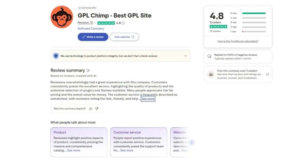The height and width of the screenshot is (161, 308).
Task: Click the thumbs up icon for summary
Action: click(91, 109)
